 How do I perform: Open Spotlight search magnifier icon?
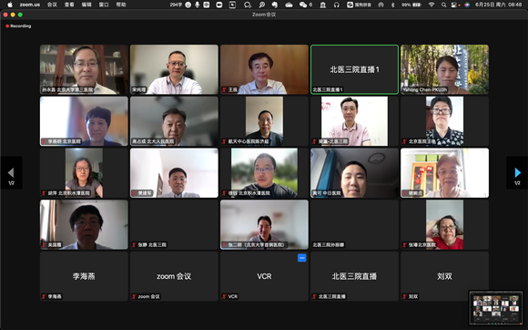pyautogui.click(x=444, y=5)
